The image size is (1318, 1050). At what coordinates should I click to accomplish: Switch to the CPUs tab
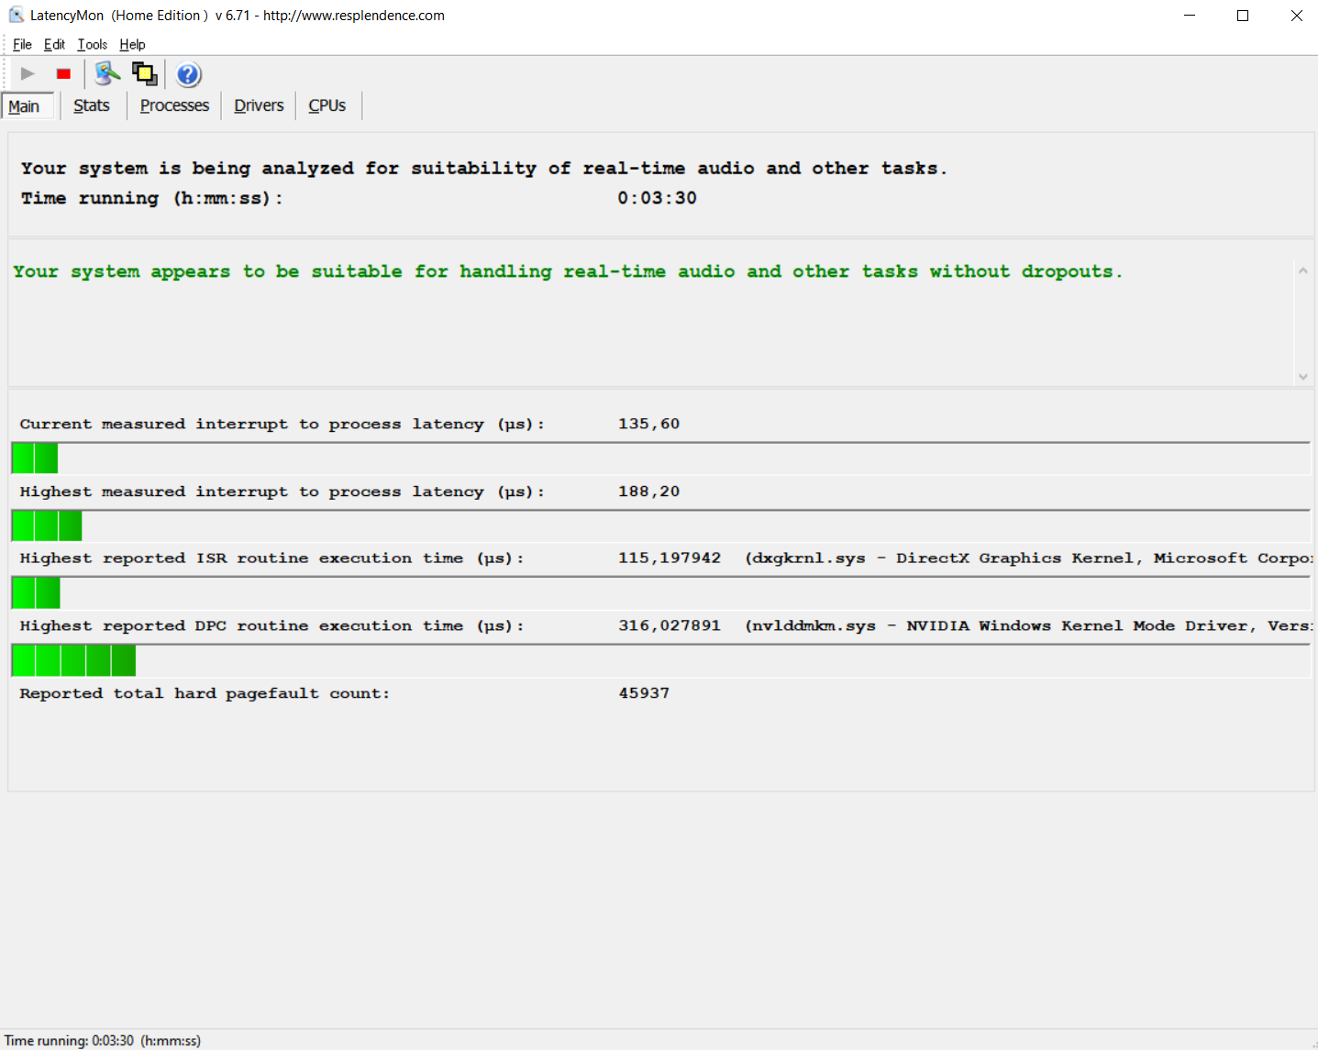(327, 105)
